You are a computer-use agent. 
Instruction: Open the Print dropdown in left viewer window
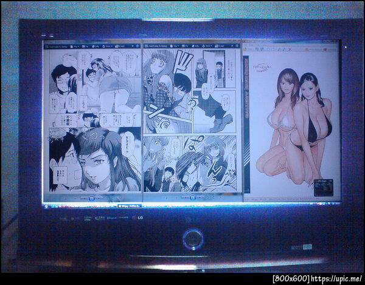[x=107, y=46]
